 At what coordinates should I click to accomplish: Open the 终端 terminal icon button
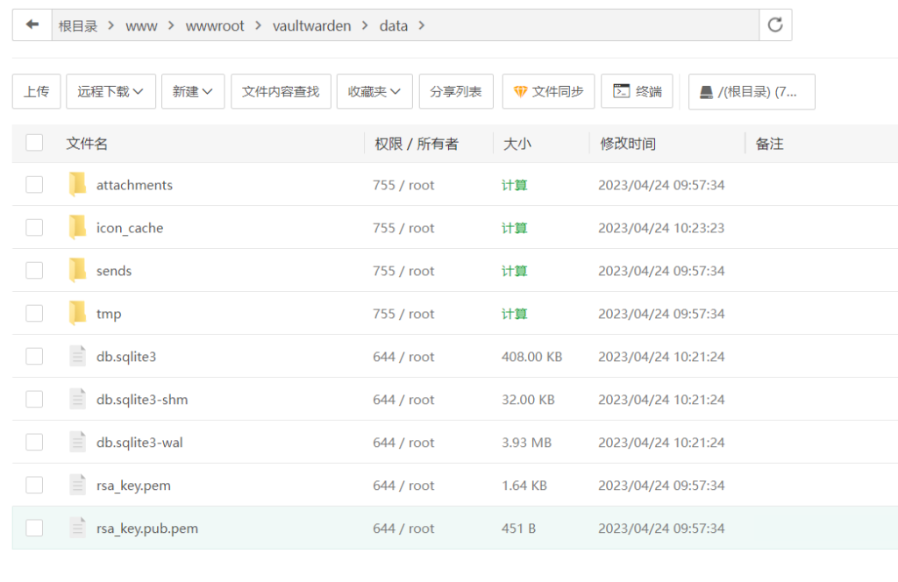pos(638,91)
